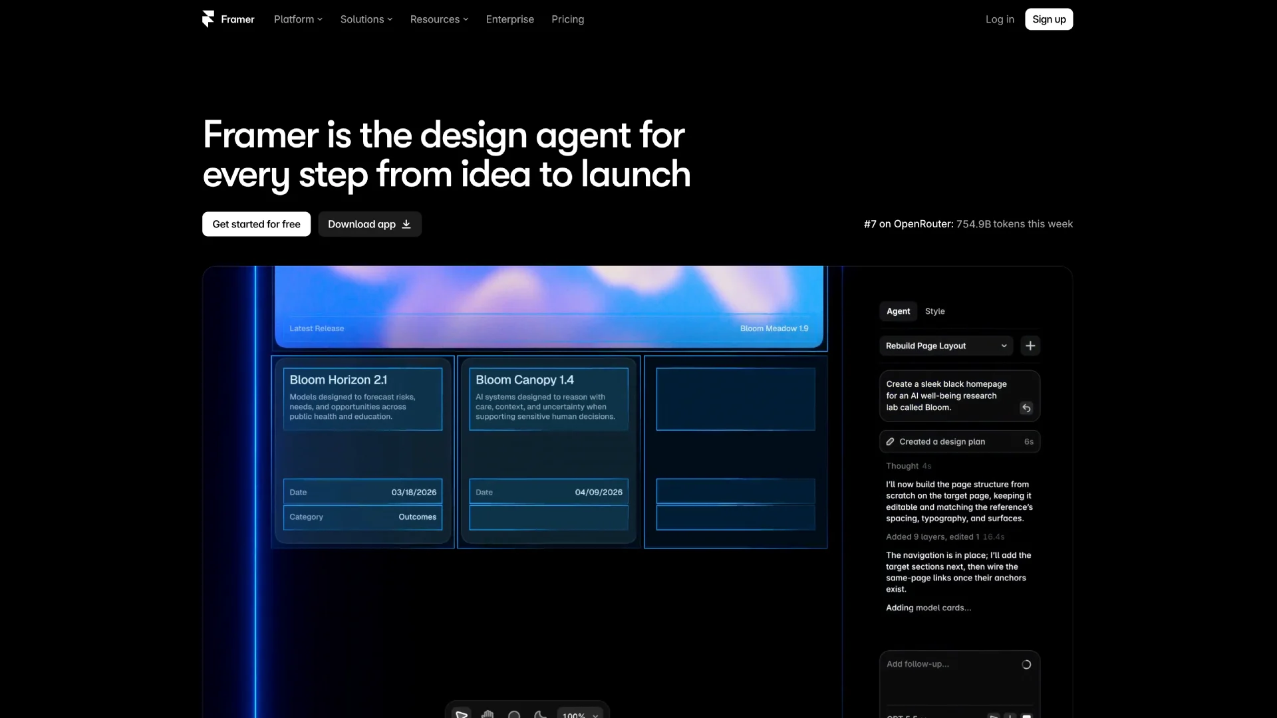Expand the Platform menu

click(298, 19)
